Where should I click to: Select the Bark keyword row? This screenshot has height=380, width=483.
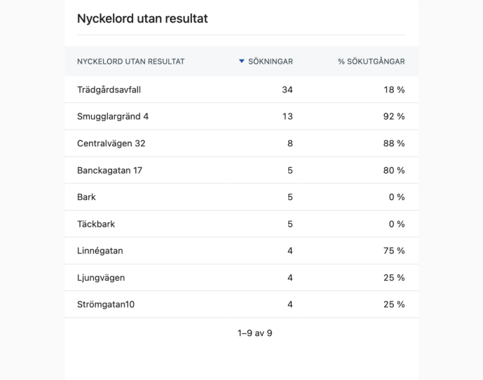point(86,197)
